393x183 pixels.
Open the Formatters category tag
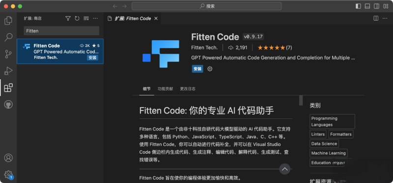(341, 134)
